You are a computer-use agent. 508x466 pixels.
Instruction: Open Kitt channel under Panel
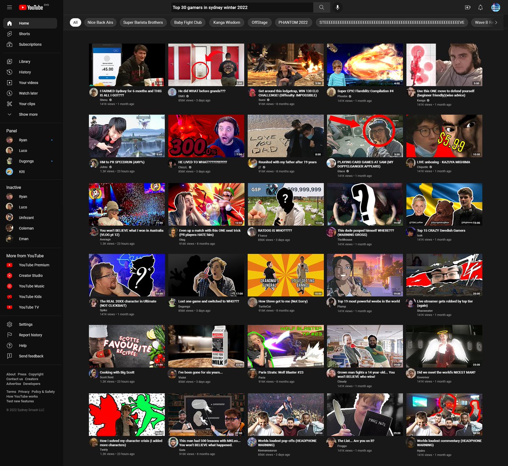click(x=30, y=172)
